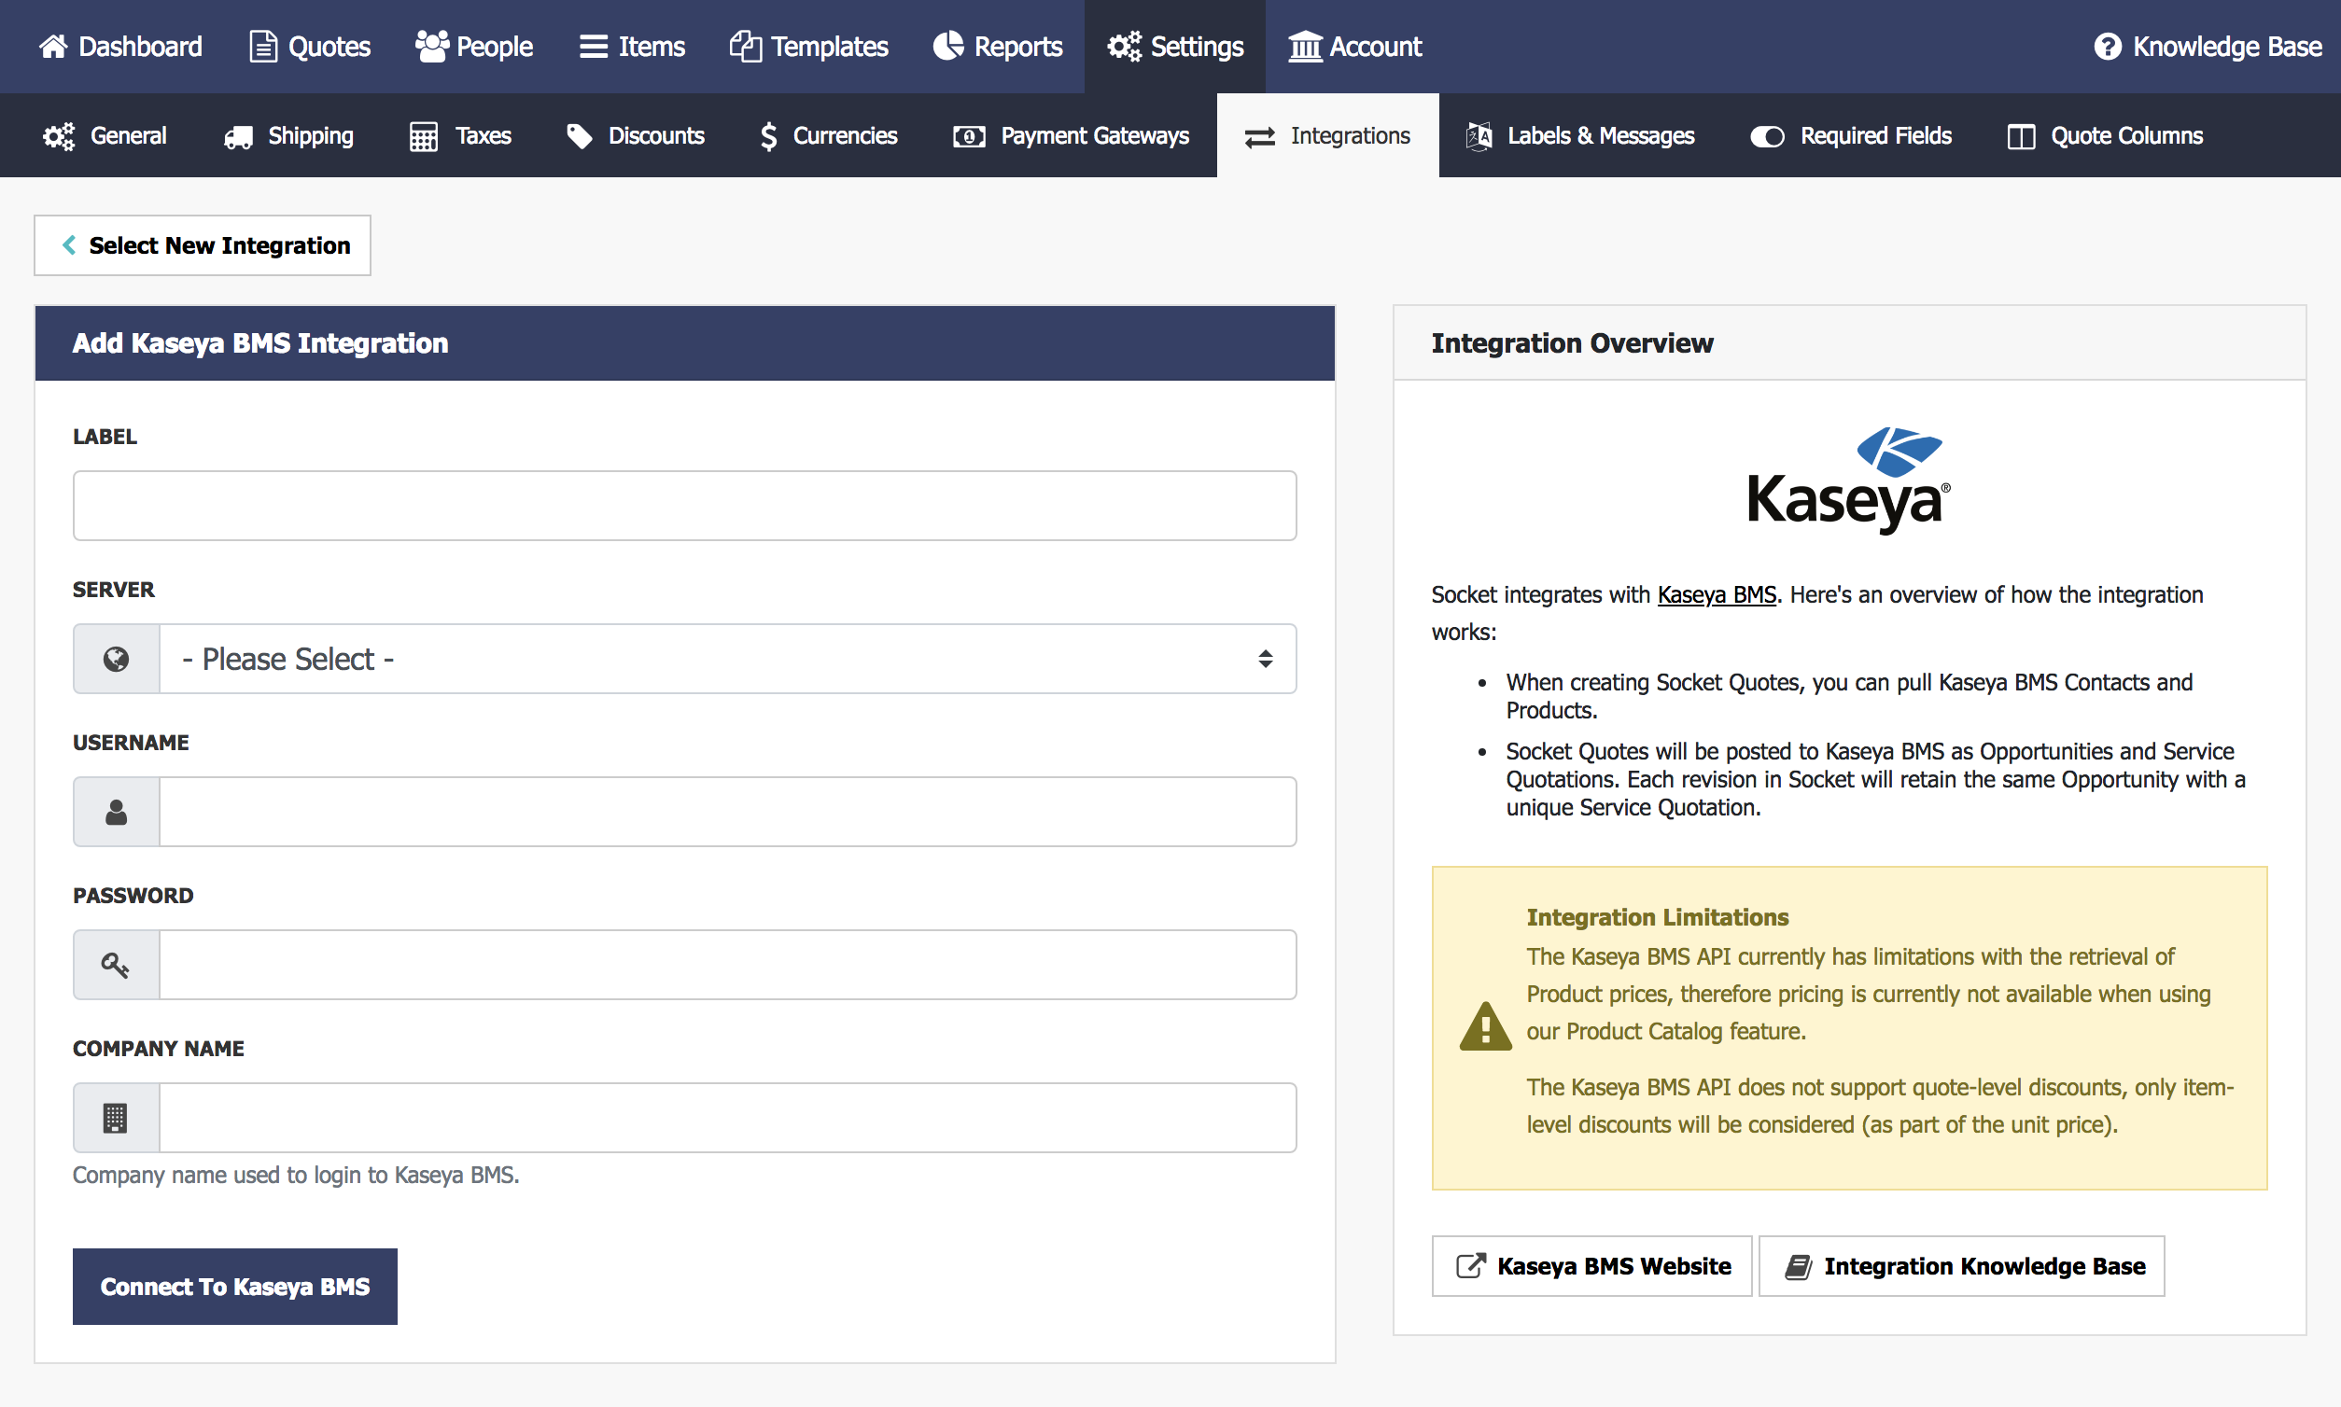This screenshot has width=2341, height=1407.
Task: Switch to the Quote Columns tab
Action: click(2105, 136)
